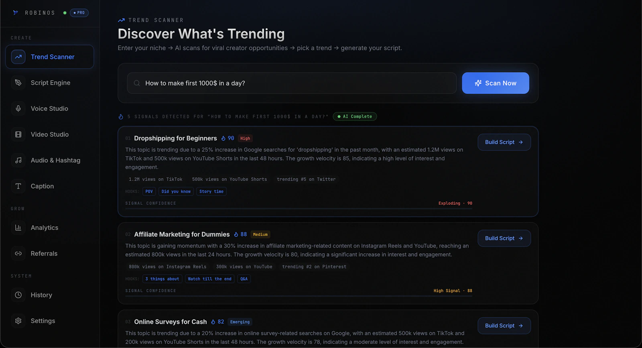Open Settings page
The image size is (642, 348).
50,321
